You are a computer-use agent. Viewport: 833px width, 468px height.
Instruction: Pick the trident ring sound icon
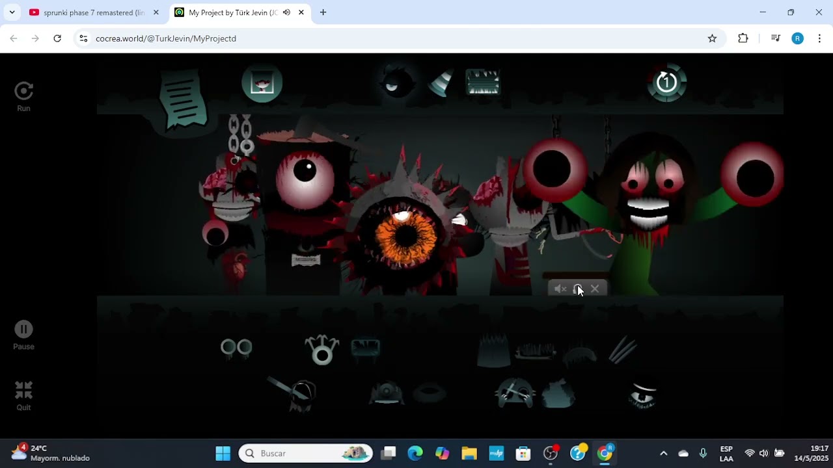[322, 350]
